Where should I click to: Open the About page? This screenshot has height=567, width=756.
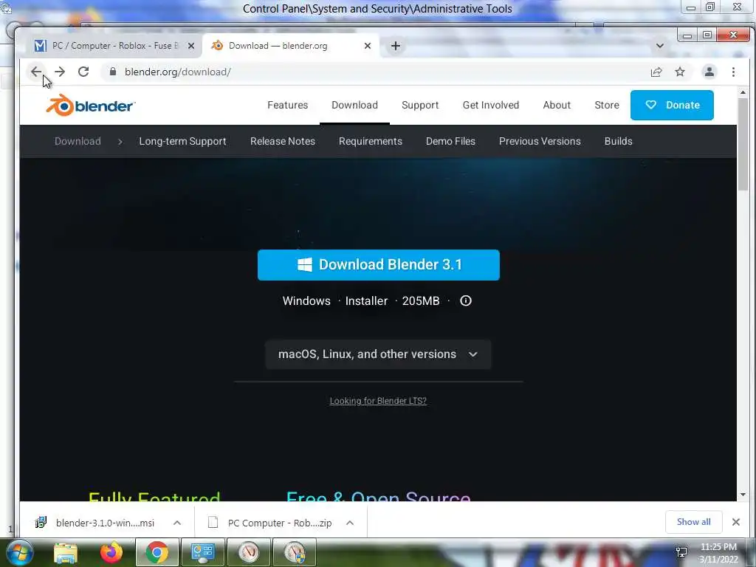[557, 105]
